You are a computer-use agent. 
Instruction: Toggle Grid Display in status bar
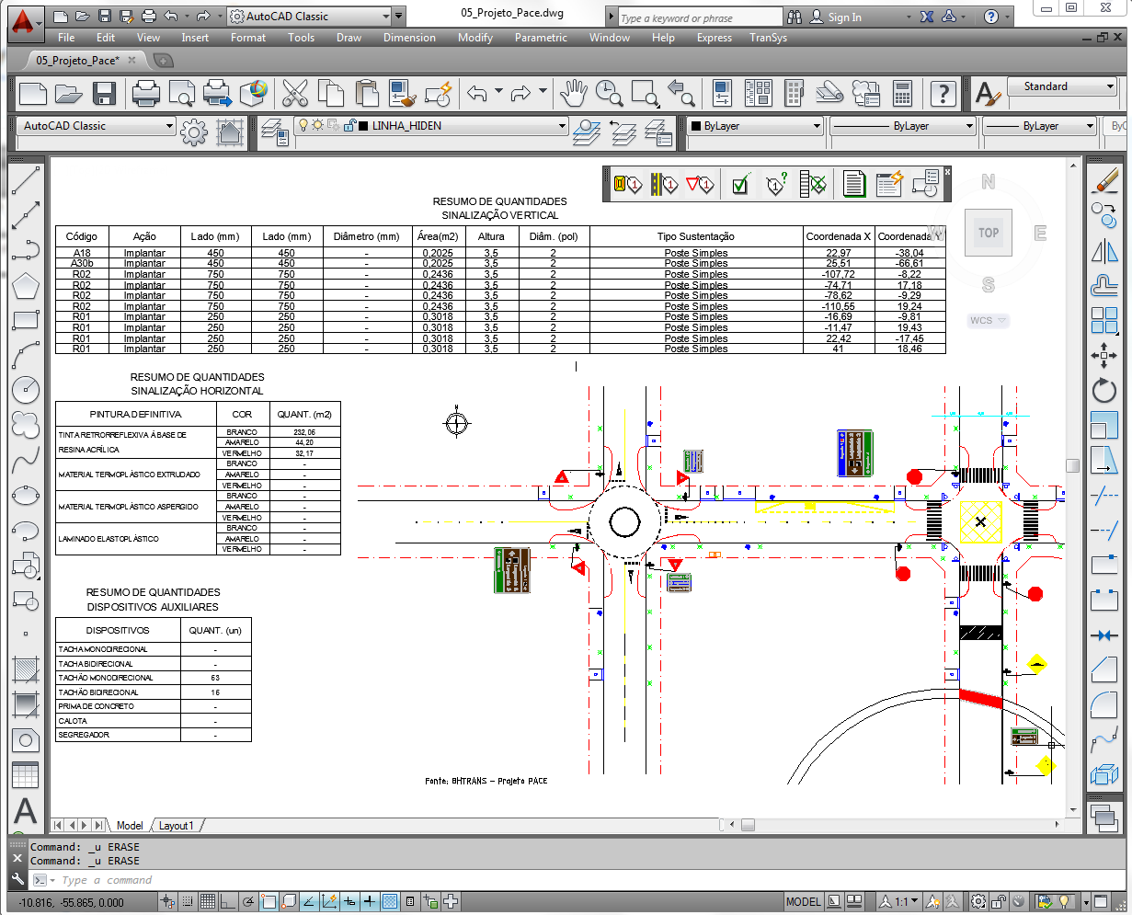207,901
